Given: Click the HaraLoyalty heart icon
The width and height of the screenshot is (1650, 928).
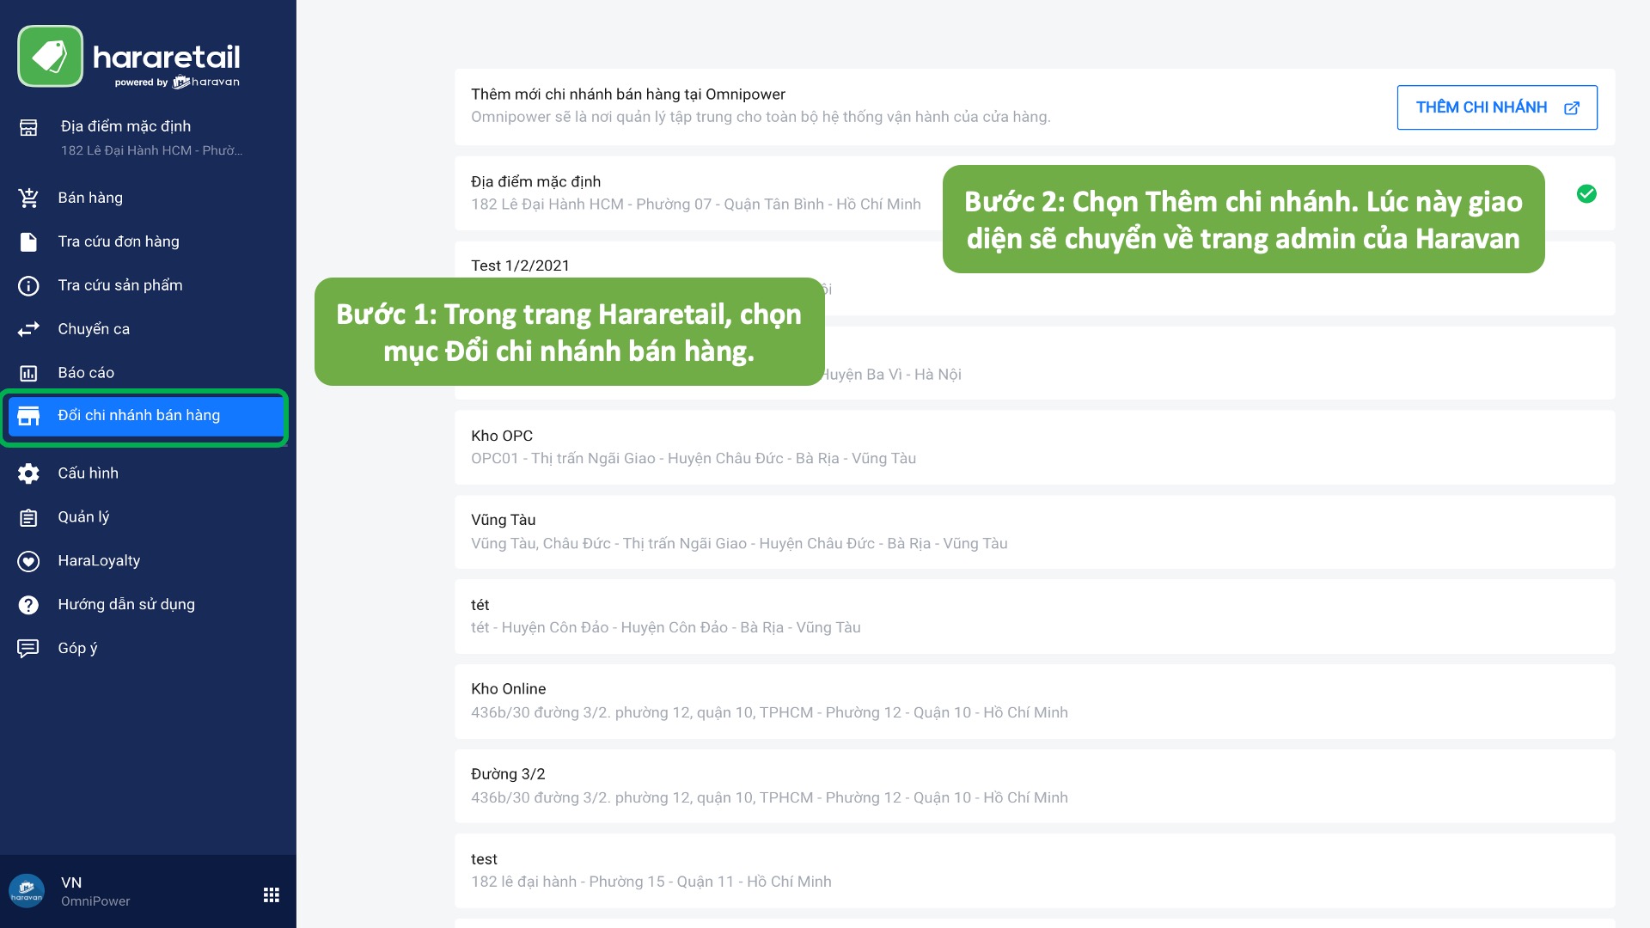Looking at the screenshot, I should point(28,561).
